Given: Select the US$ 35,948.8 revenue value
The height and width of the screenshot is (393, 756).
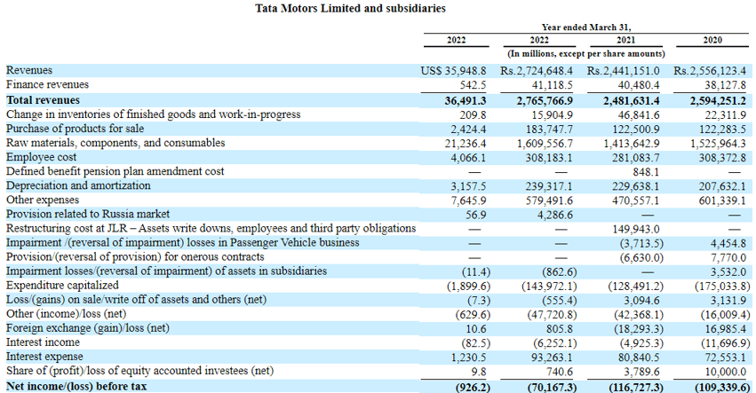Looking at the screenshot, I should point(453,71).
